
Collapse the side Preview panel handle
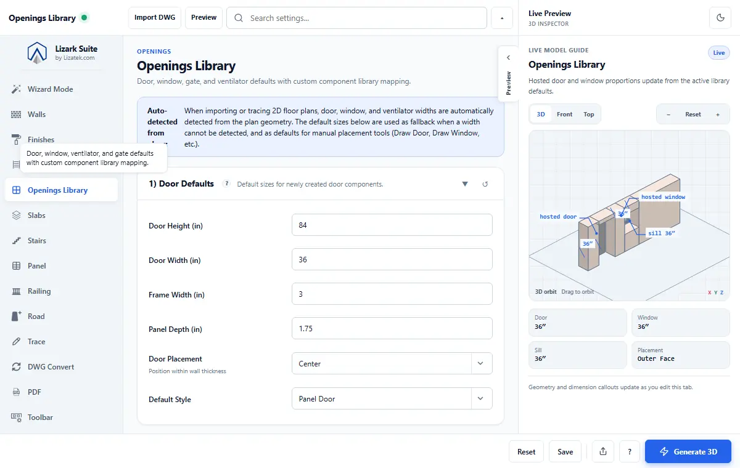508,73
